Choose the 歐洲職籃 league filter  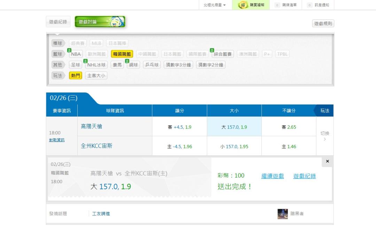coord(97,54)
